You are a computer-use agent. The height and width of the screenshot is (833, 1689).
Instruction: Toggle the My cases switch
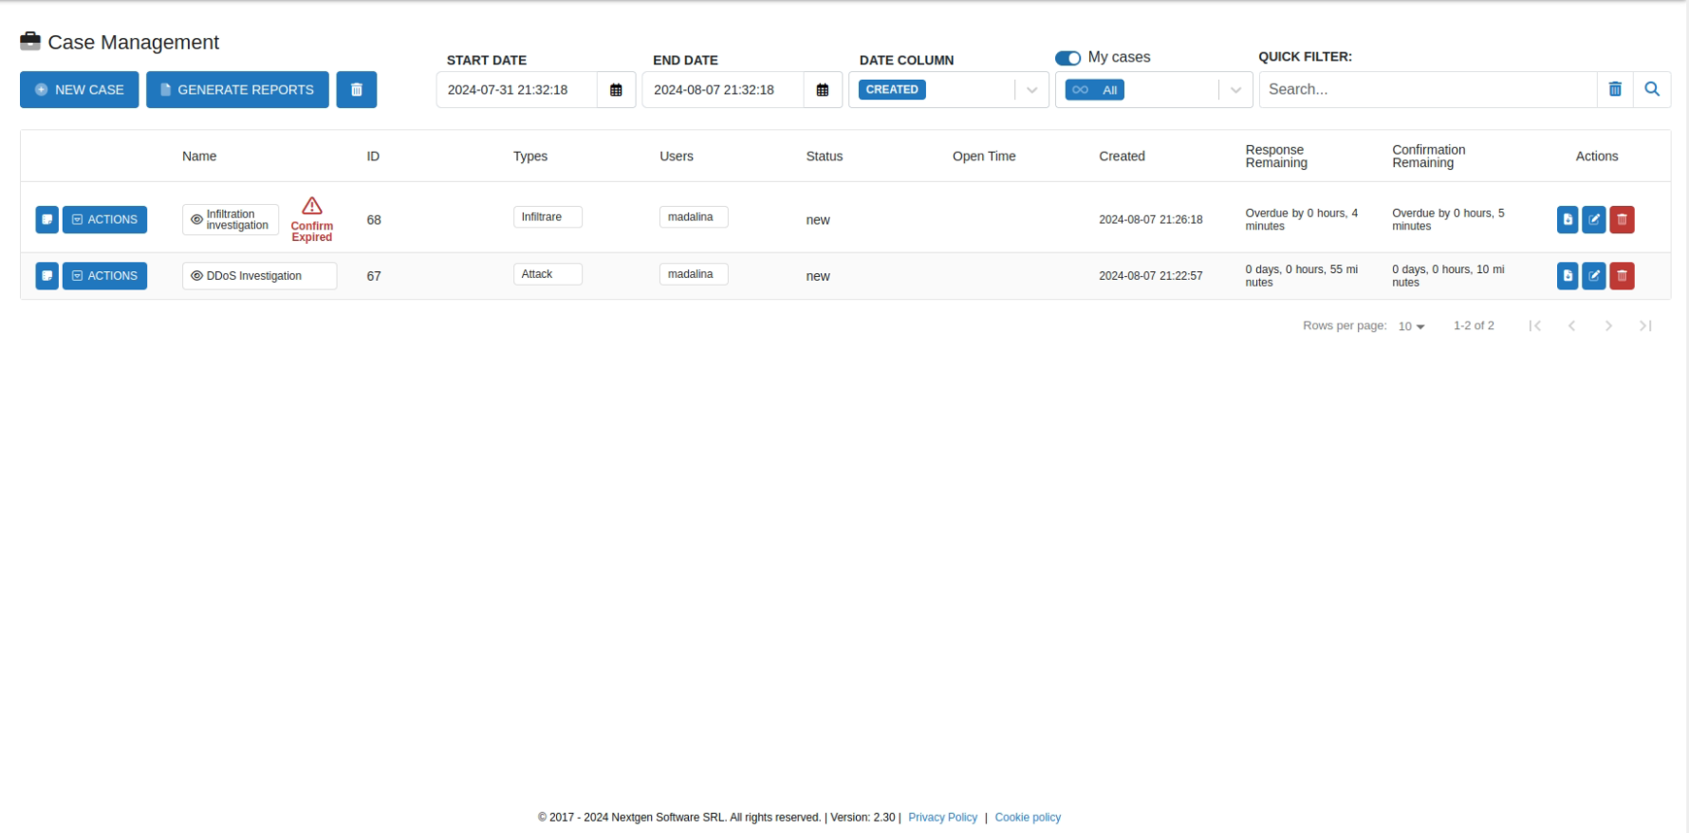pos(1067,58)
